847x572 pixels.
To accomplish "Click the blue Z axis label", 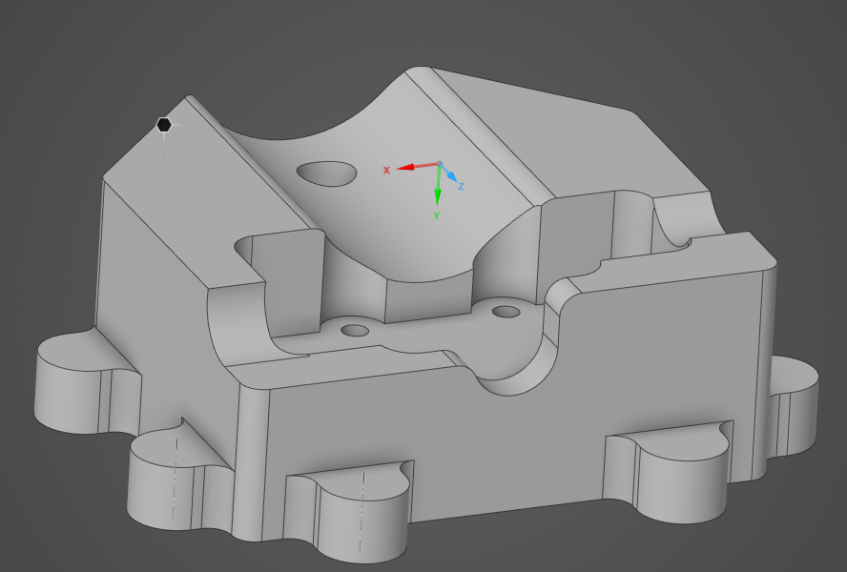I will pyautogui.click(x=461, y=186).
